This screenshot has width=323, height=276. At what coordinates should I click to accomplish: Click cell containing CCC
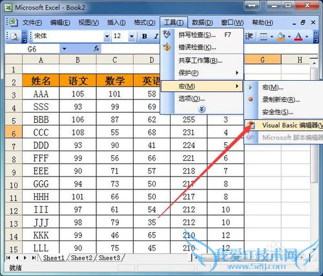(41, 133)
